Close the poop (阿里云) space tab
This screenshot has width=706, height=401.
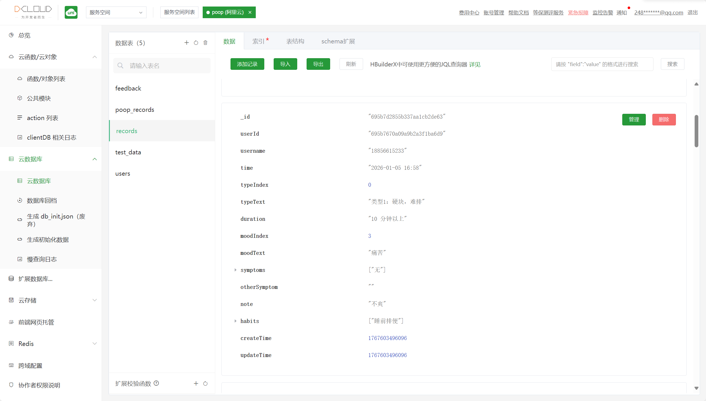[250, 12]
